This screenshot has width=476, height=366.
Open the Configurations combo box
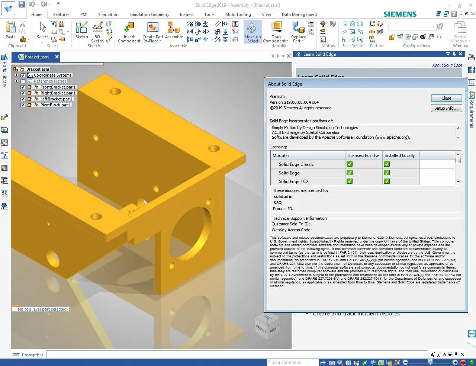pos(412,26)
